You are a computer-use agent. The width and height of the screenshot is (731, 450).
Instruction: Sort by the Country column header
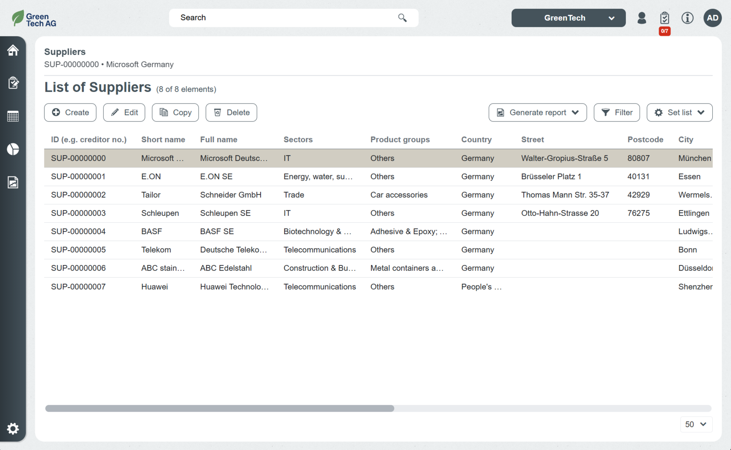(x=476, y=140)
